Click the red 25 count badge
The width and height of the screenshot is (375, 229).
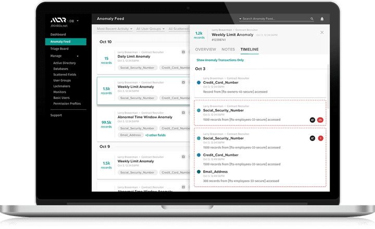(x=320, y=120)
